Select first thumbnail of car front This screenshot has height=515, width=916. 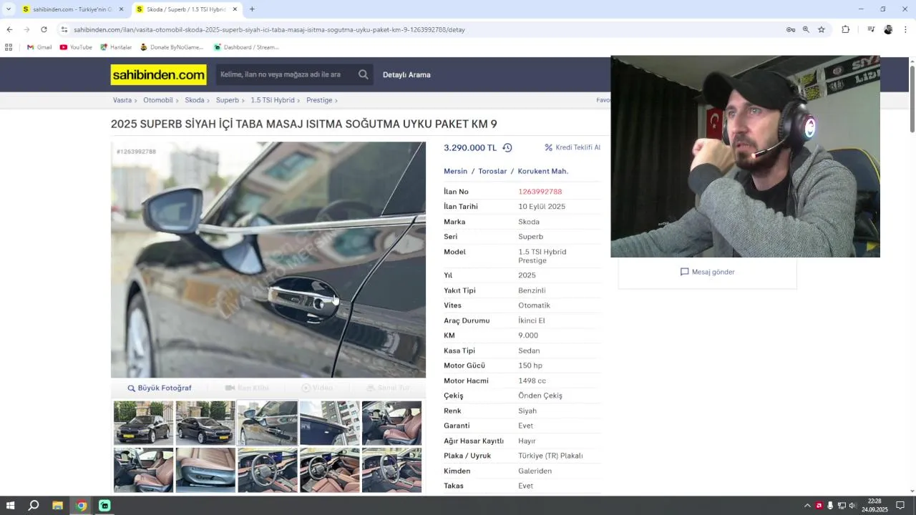[143, 423]
